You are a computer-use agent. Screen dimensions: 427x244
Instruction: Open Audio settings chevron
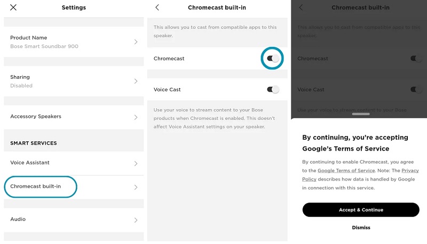point(136,220)
